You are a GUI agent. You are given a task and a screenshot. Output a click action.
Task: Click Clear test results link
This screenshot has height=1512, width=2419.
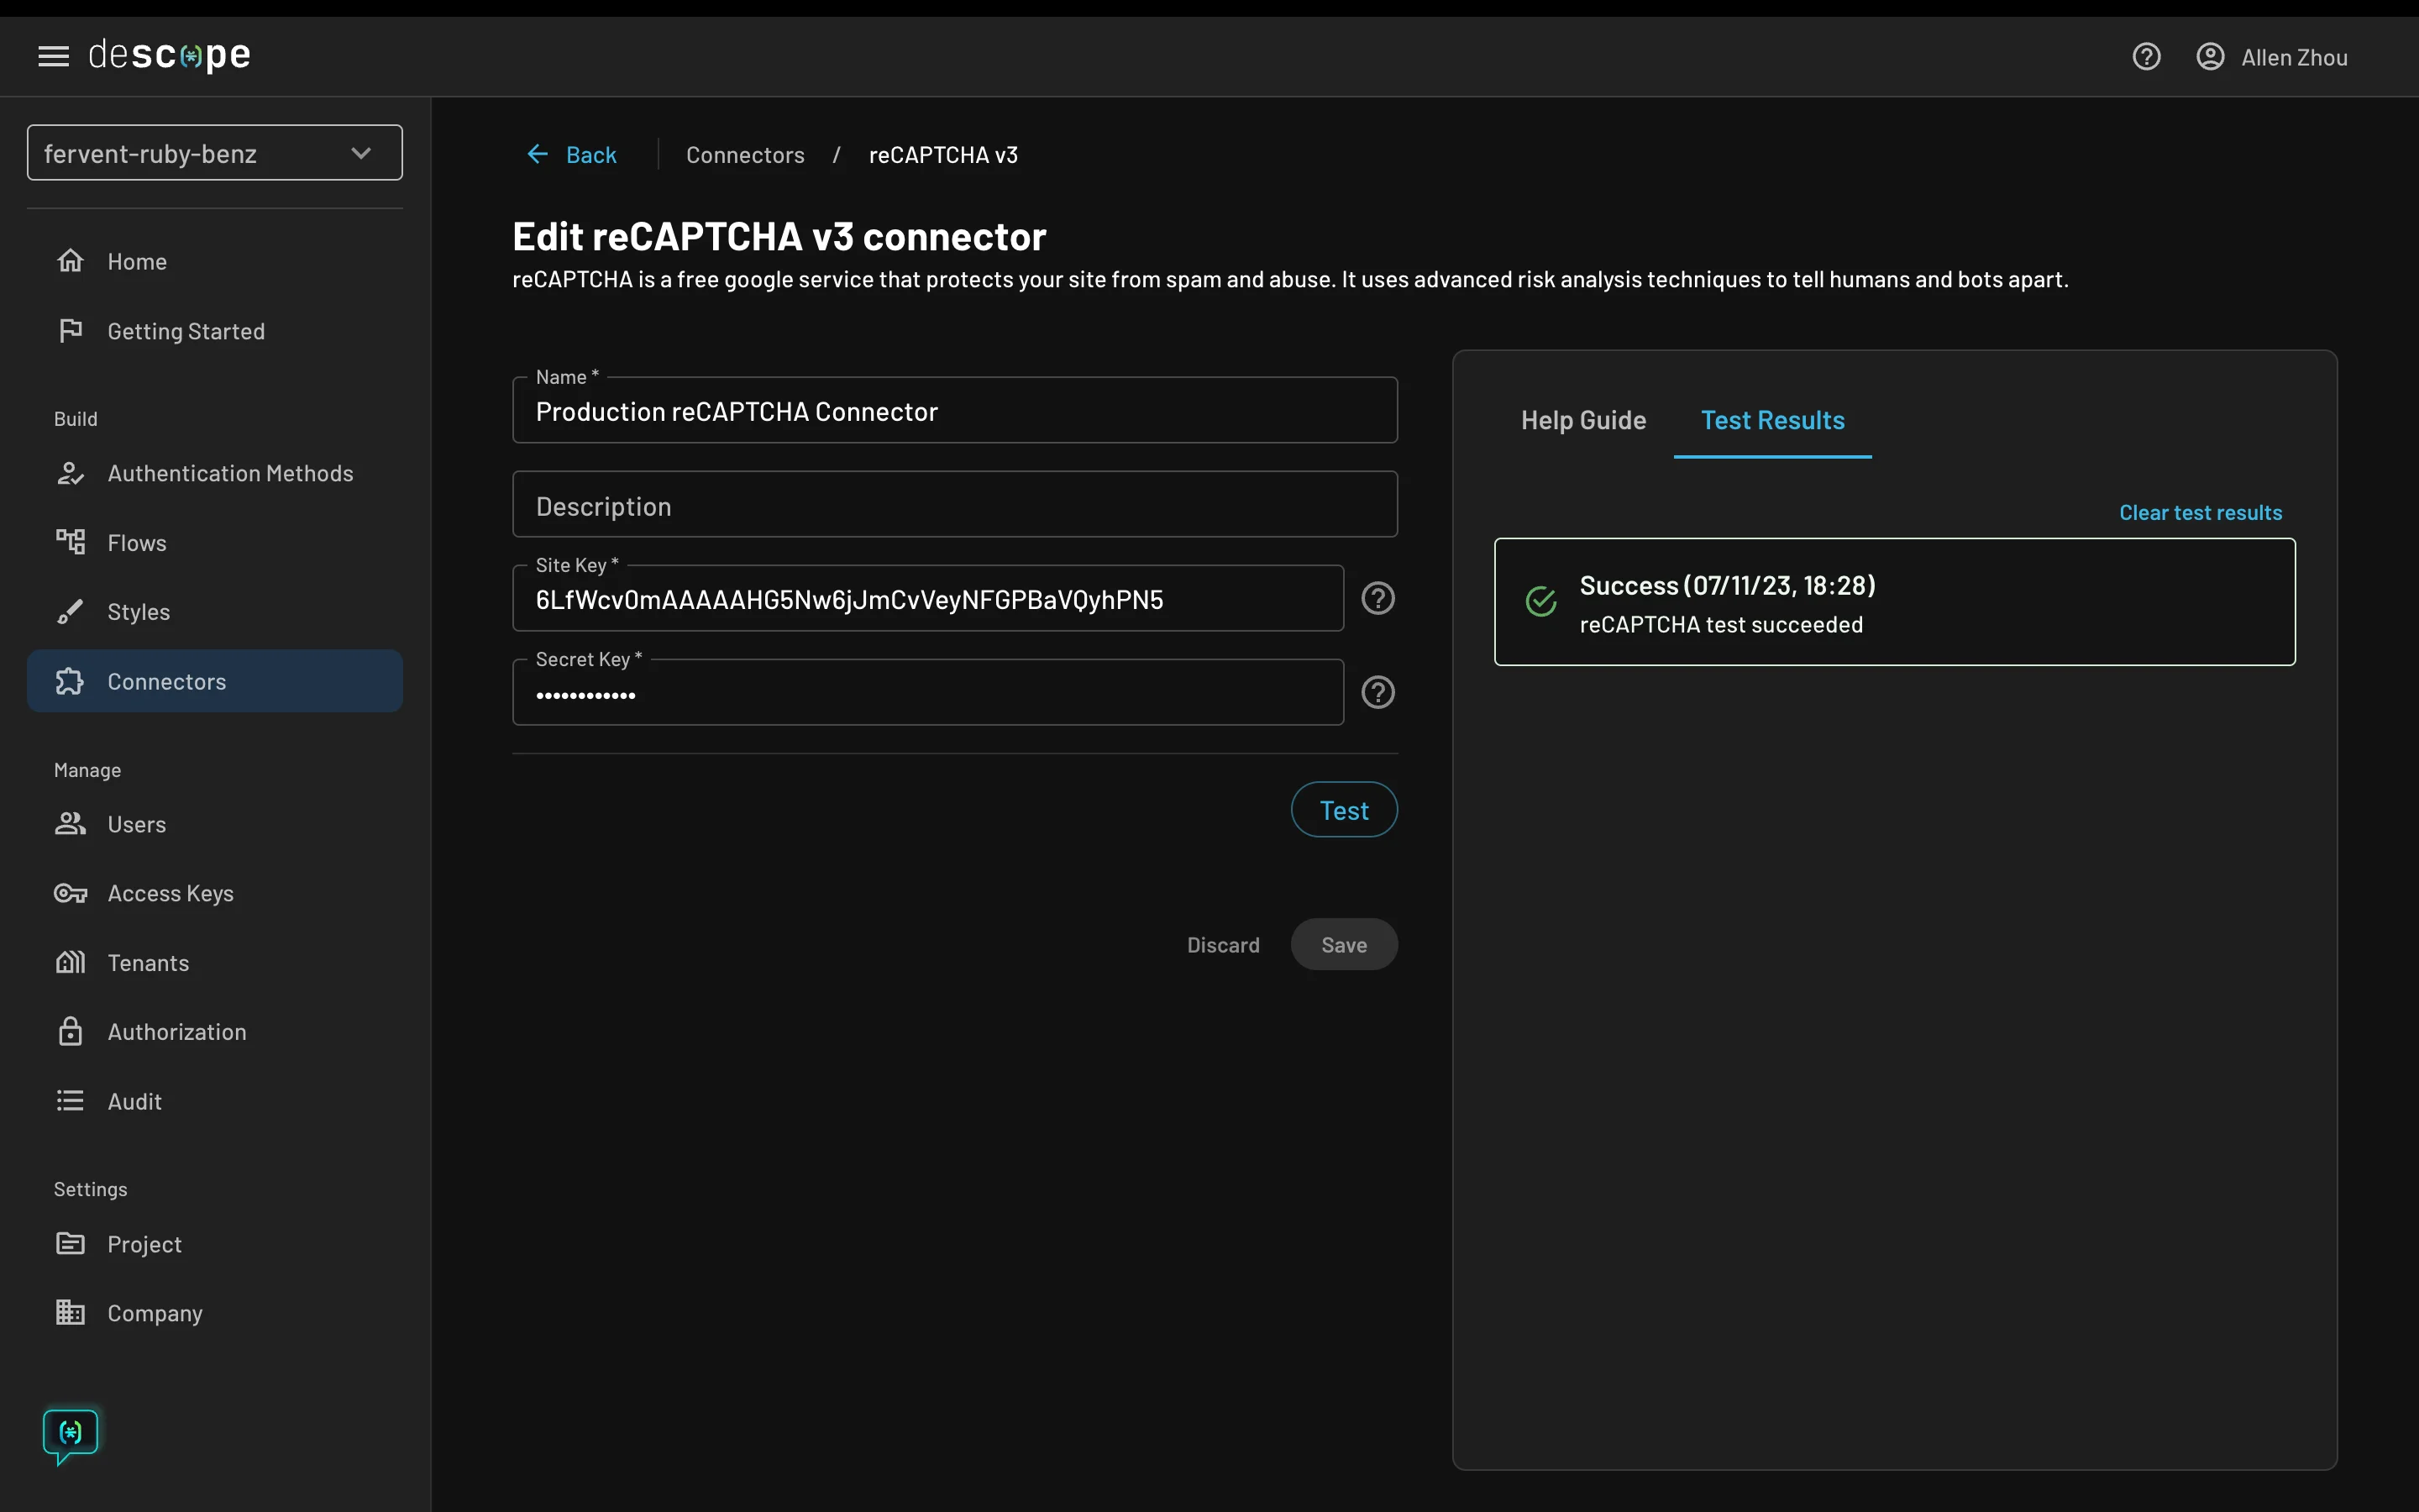click(x=2200, y=512)
